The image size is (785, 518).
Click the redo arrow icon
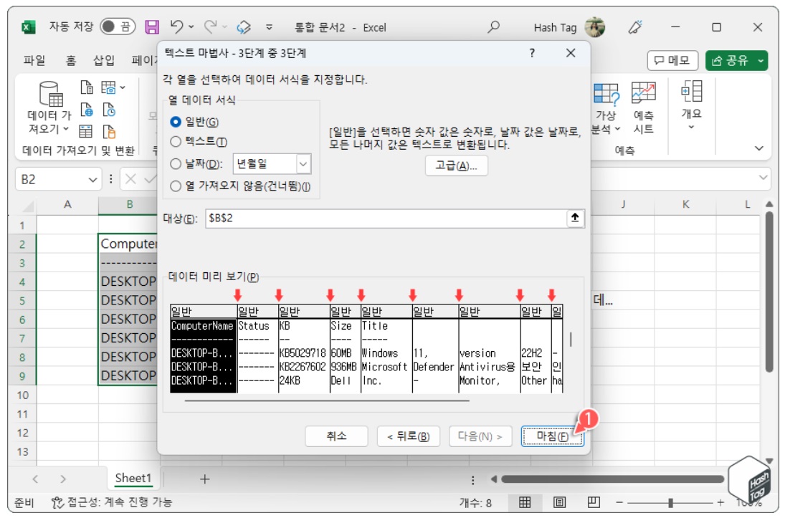(210, 27)
